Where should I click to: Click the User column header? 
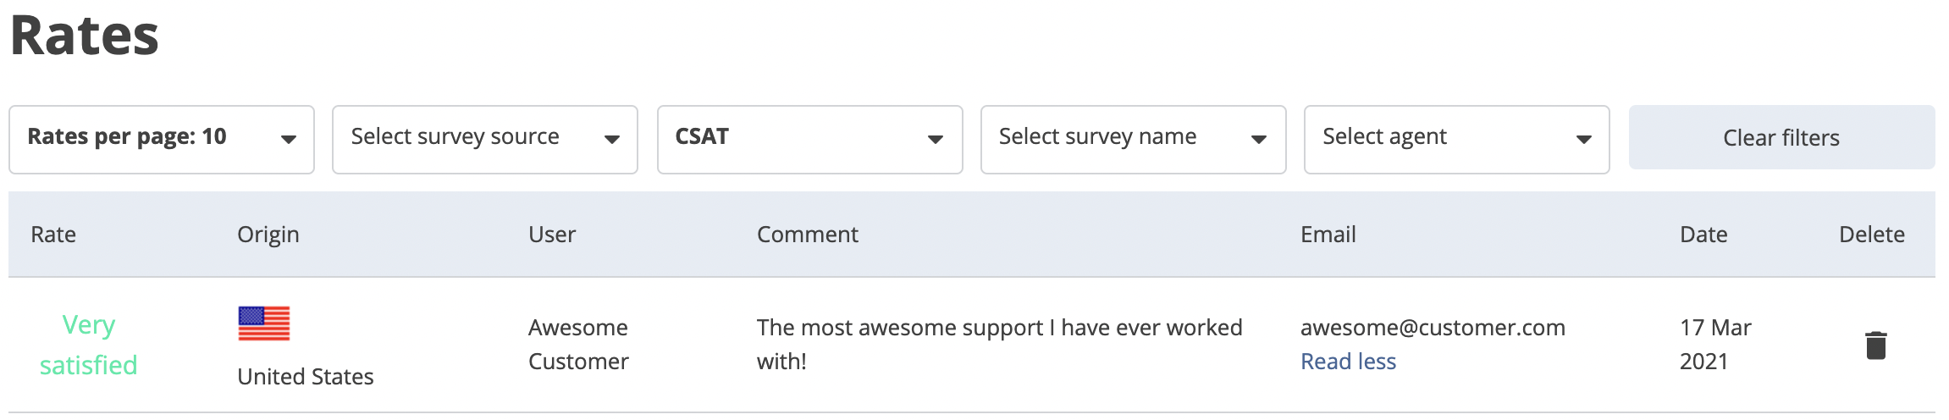[x=552, y=235]
